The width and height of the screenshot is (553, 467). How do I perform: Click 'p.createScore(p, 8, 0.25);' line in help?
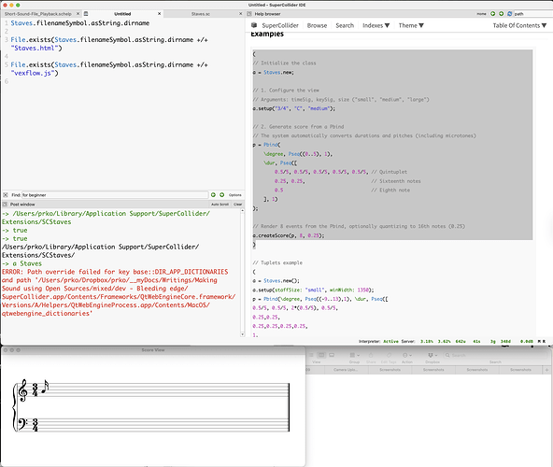(x=289, y=235)
